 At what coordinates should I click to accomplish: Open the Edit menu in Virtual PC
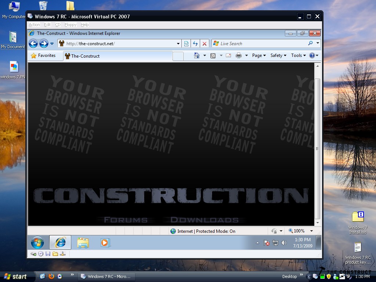coord(47,25)
